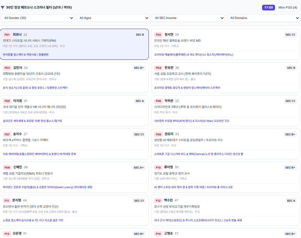This screenshot has height=238, width=301.
Task: Click 온라인 패션 셀렉트숍 job title on F02
Action: 177,41
